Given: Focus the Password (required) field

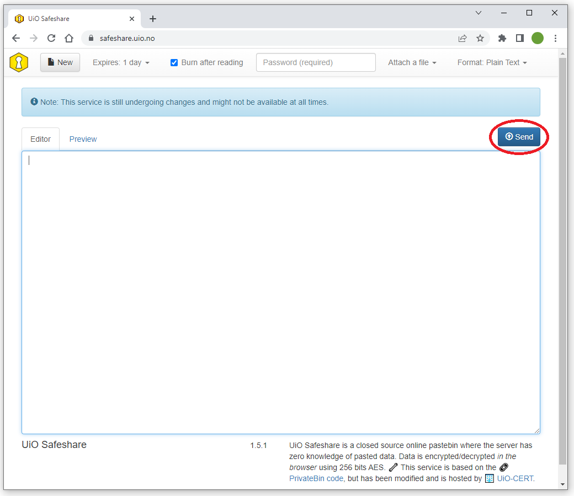Looking at the screenshot, I should click(x=316, y=62).
